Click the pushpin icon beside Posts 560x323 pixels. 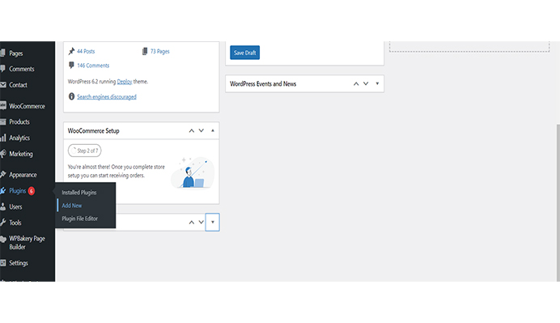(x=71, y=51)
